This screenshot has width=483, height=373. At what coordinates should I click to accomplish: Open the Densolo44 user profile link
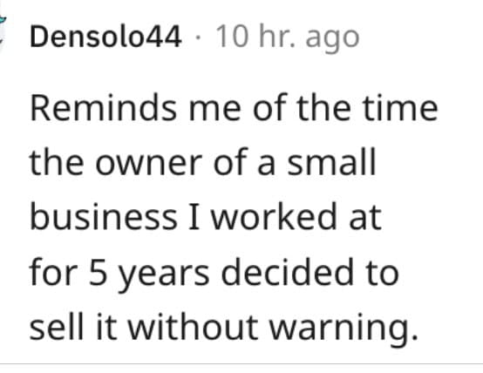click(105, 37)
